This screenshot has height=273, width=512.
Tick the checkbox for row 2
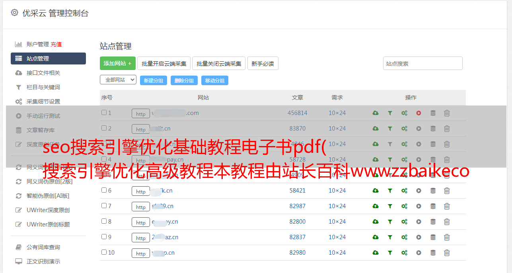pyautogui.click(x=104, y=128)
